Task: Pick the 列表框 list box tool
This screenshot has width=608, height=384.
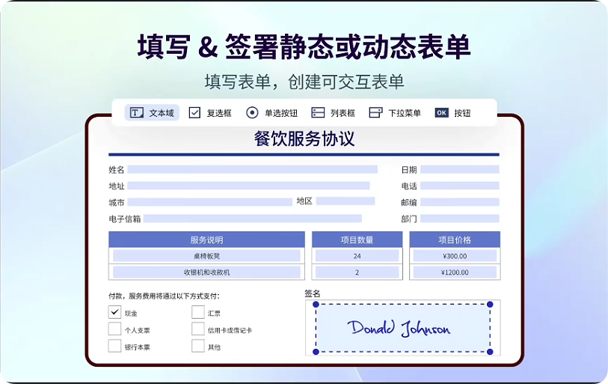Action: [333, 113]
